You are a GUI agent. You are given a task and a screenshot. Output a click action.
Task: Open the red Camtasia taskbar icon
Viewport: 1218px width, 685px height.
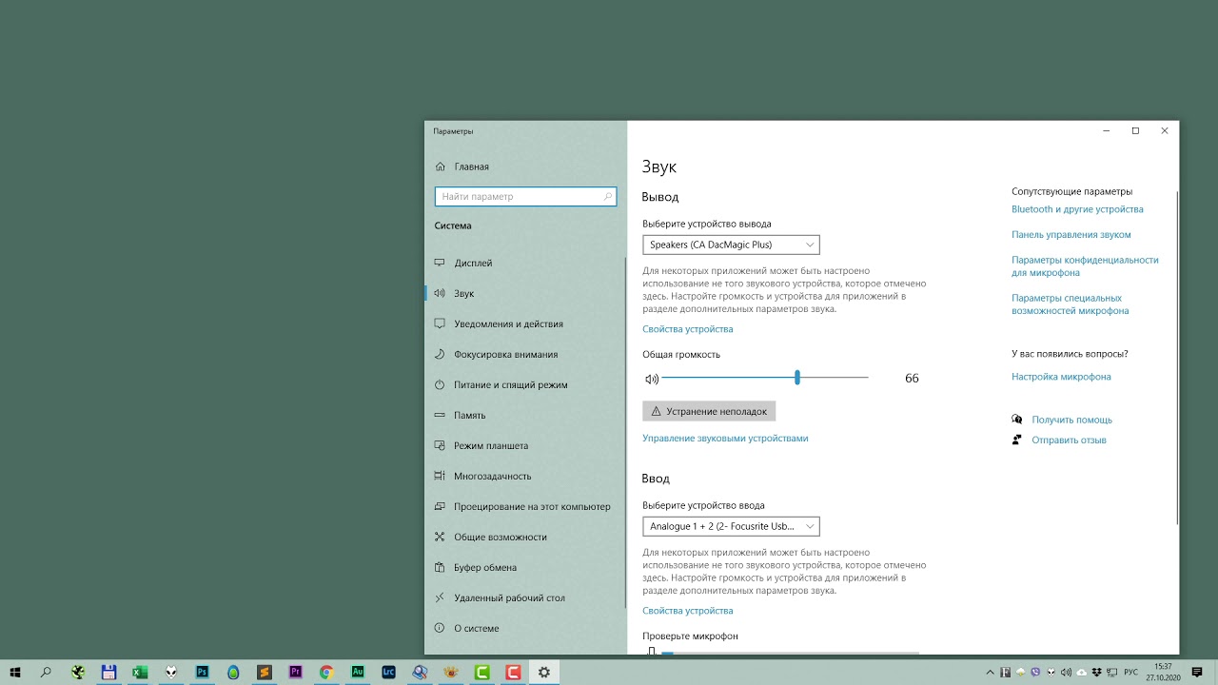point(513,672)
